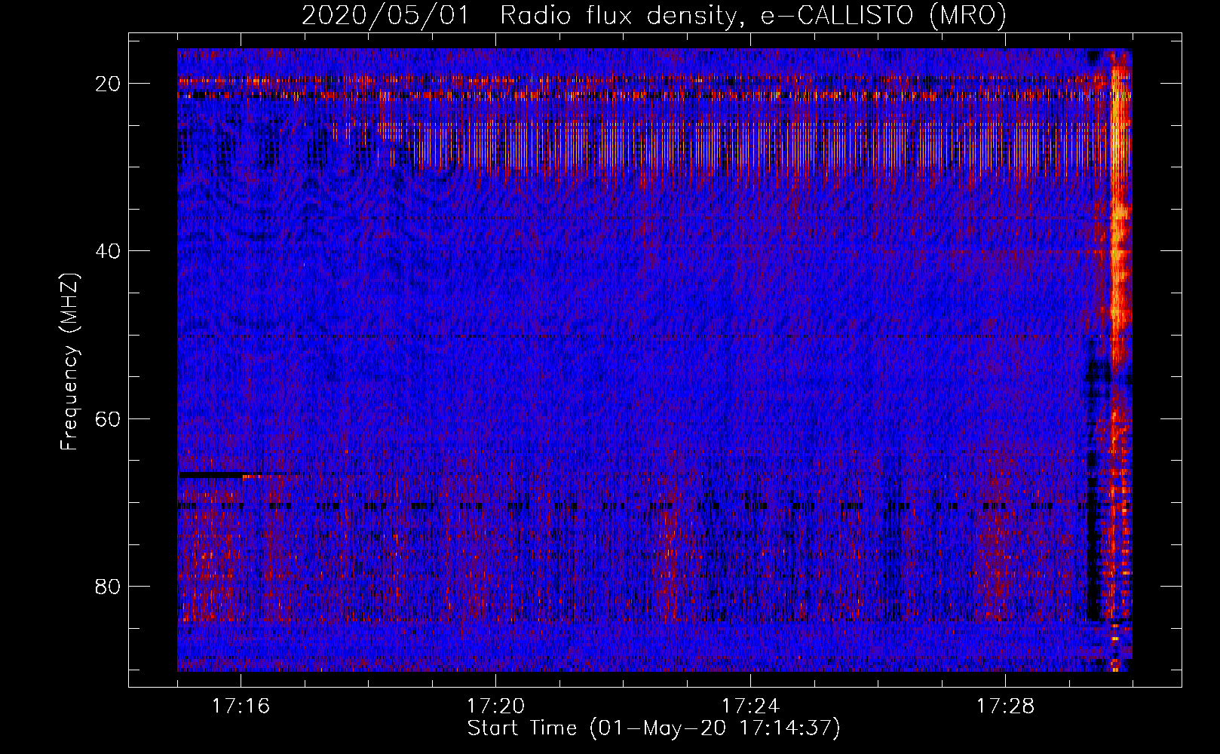
Task: Click the 60 MHz frequency tick label
Action: coord(108,418)
